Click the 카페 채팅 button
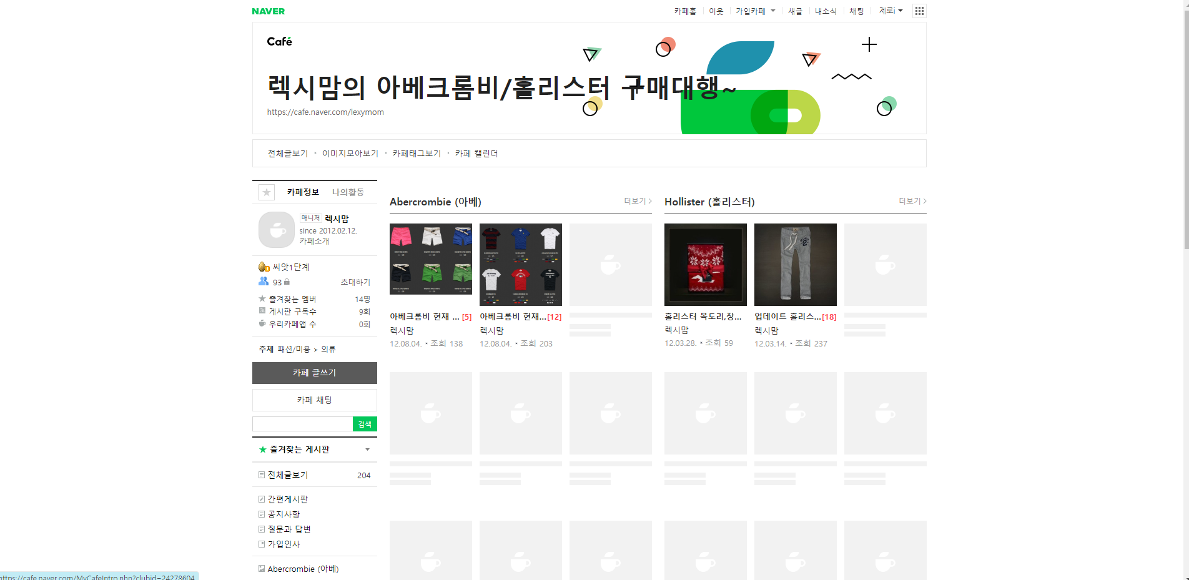1189x580 pixels. (315, 400)
